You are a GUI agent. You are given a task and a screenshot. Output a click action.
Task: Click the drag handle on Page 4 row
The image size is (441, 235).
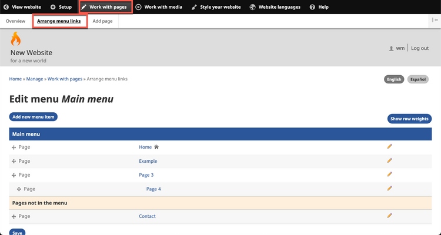coord(19,189)
